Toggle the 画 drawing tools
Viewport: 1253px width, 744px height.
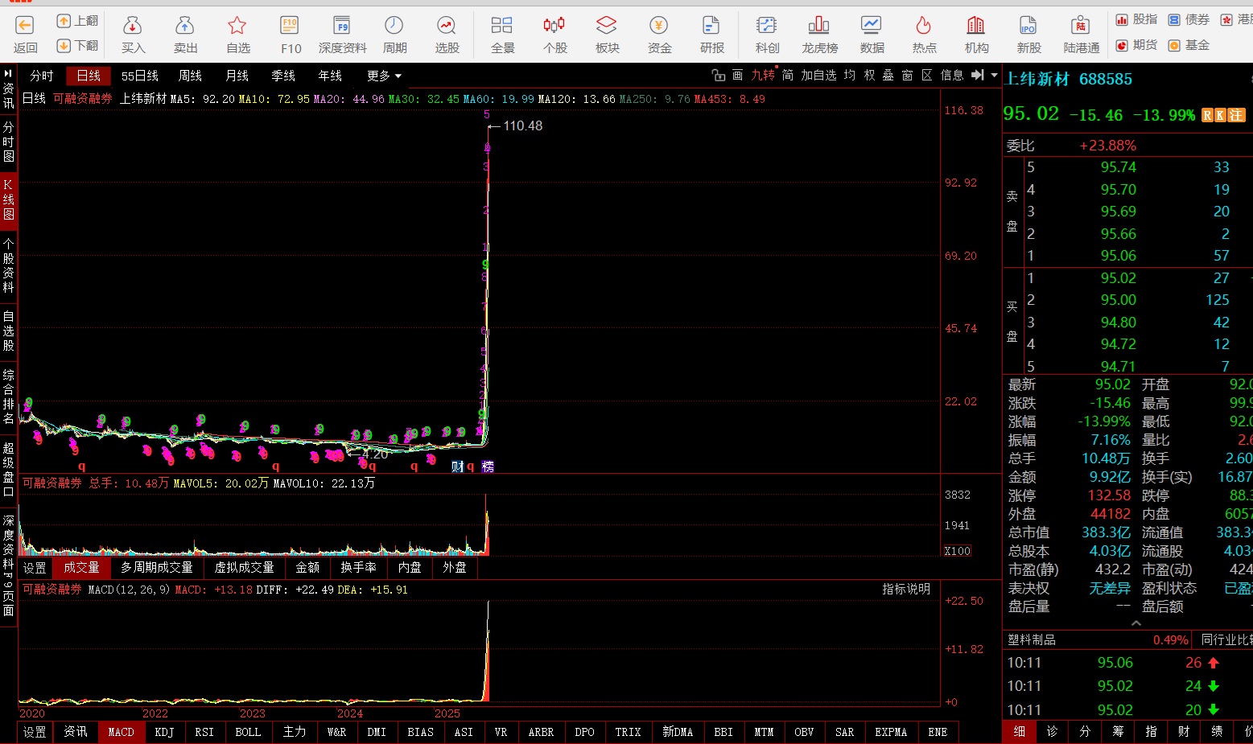737,75
